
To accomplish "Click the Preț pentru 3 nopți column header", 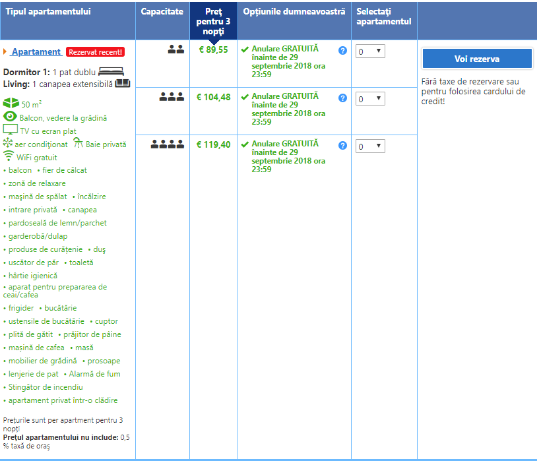I will (213, 22).
